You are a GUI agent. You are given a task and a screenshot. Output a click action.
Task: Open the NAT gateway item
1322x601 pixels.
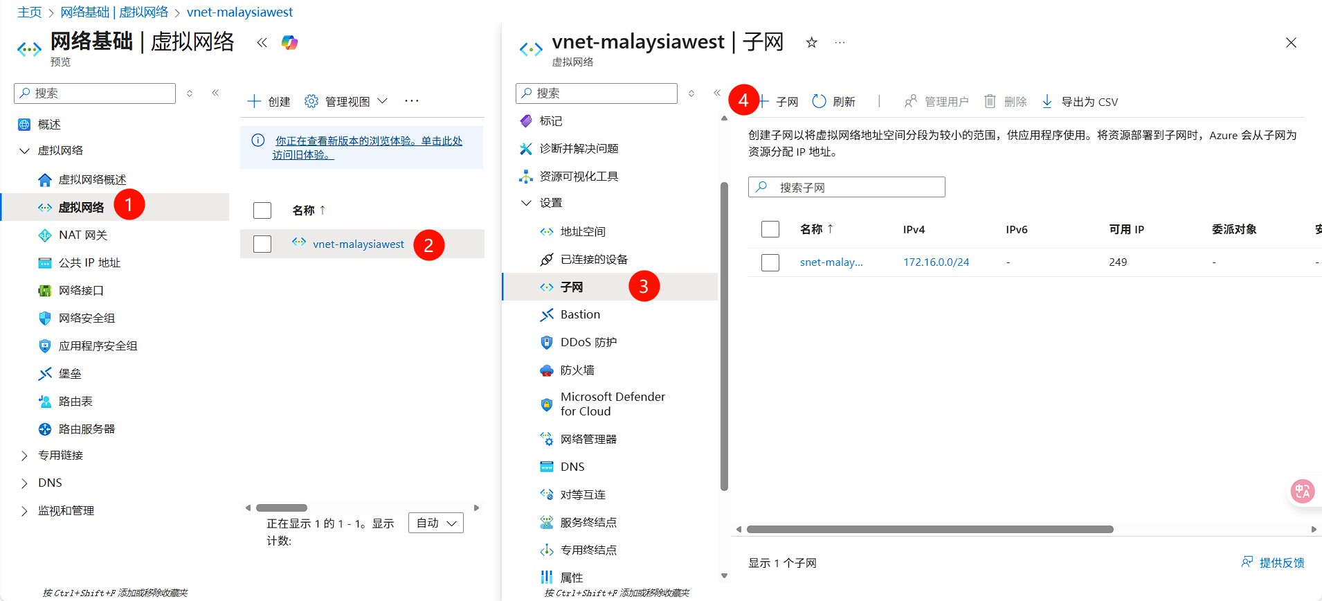click(x=82, y=235)
